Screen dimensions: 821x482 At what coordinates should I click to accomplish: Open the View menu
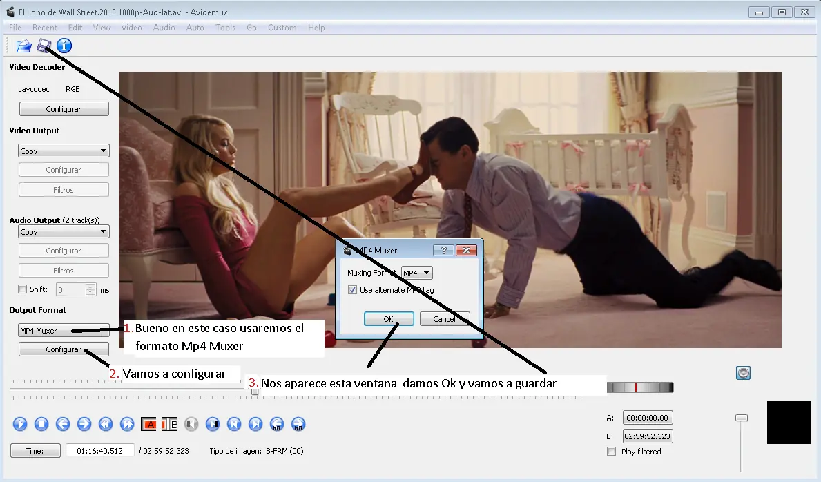click(x=102, y=27)
